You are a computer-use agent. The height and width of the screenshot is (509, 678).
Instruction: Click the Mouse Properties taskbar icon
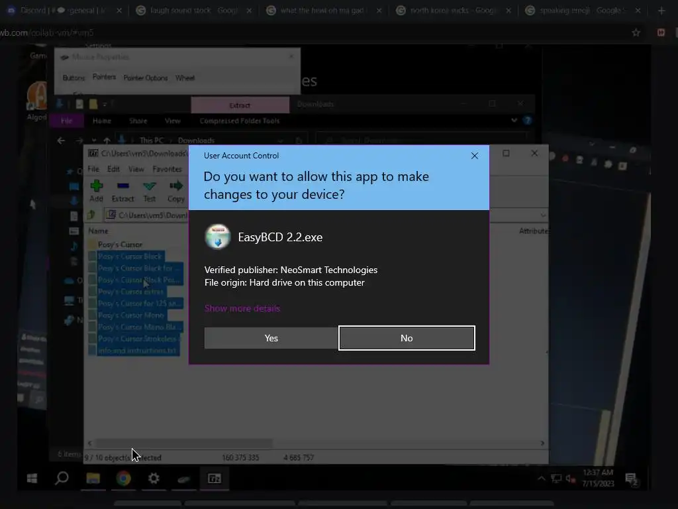pos(184,479)
